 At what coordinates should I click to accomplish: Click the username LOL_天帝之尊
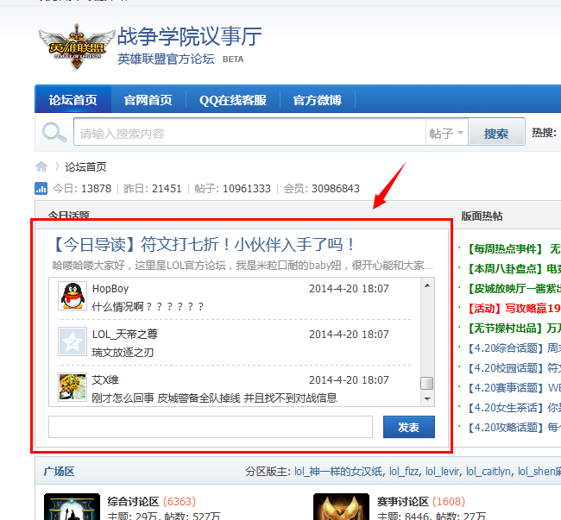point(125,334)
